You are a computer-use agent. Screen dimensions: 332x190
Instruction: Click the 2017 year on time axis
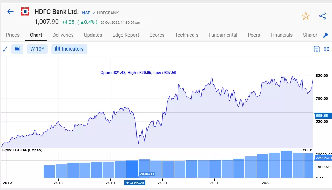7,183
